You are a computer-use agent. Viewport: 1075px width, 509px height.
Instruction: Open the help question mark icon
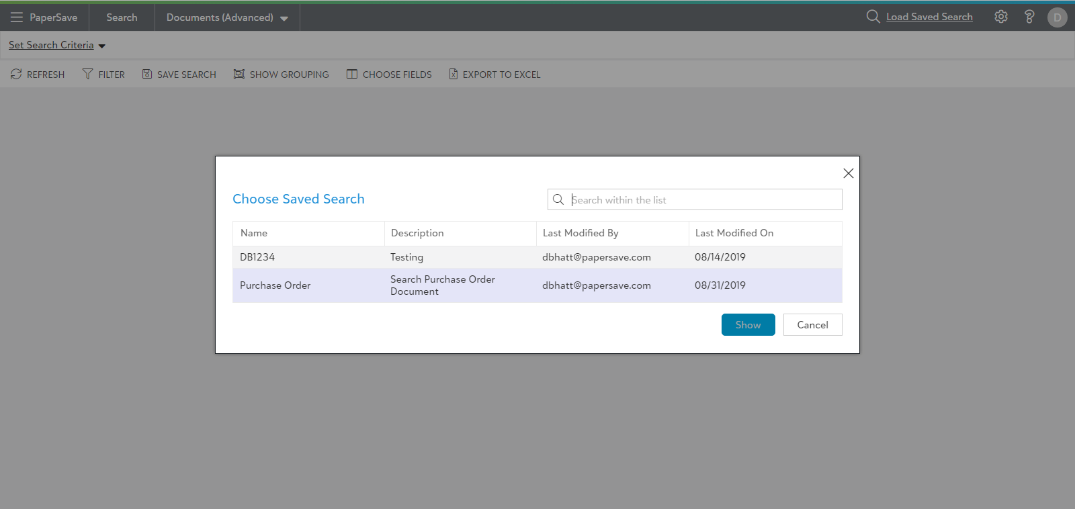1029,17
